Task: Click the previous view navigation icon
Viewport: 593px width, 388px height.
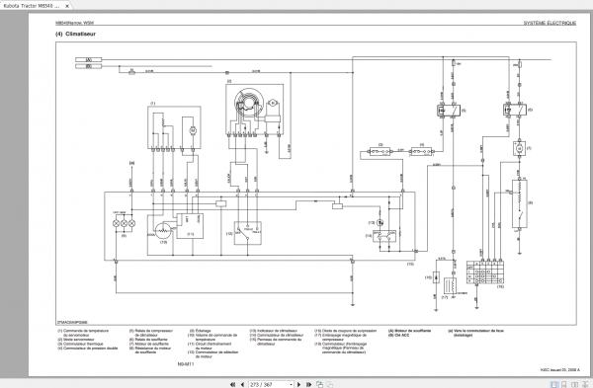Action: [319, 385]
